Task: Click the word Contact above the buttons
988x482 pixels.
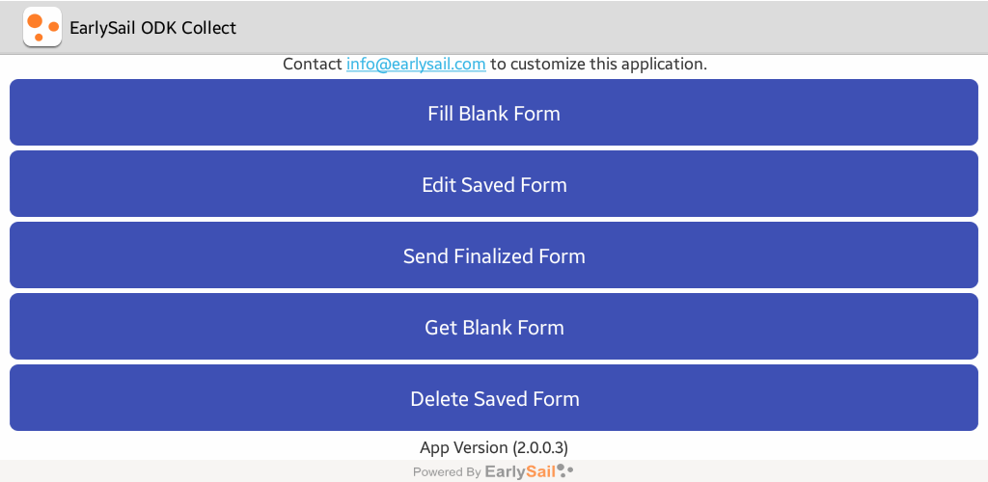Action: (x=313, y=65)
